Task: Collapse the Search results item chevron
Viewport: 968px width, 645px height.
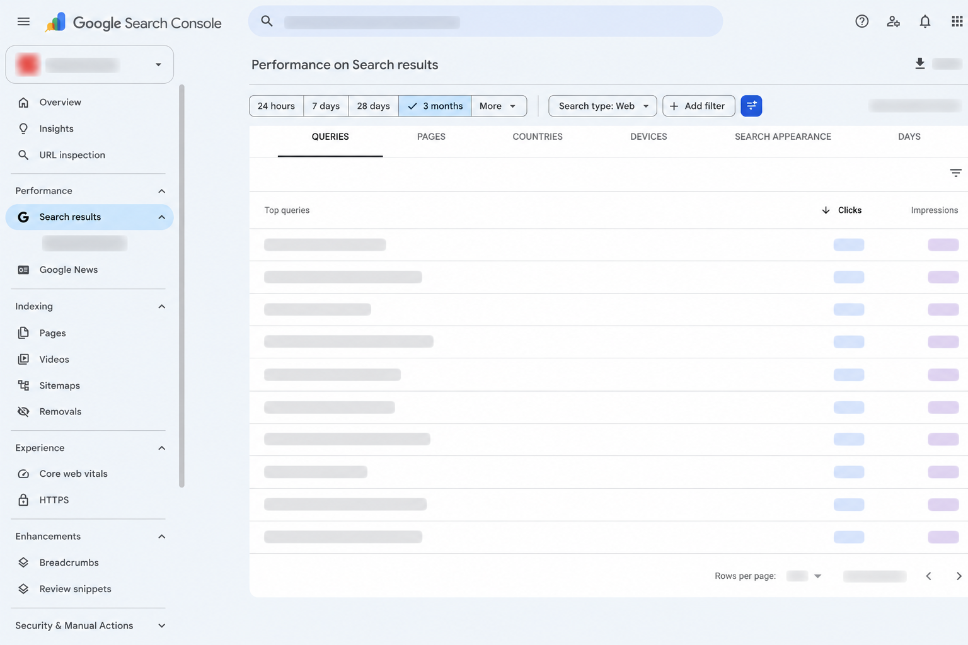Action: (161, 217)
